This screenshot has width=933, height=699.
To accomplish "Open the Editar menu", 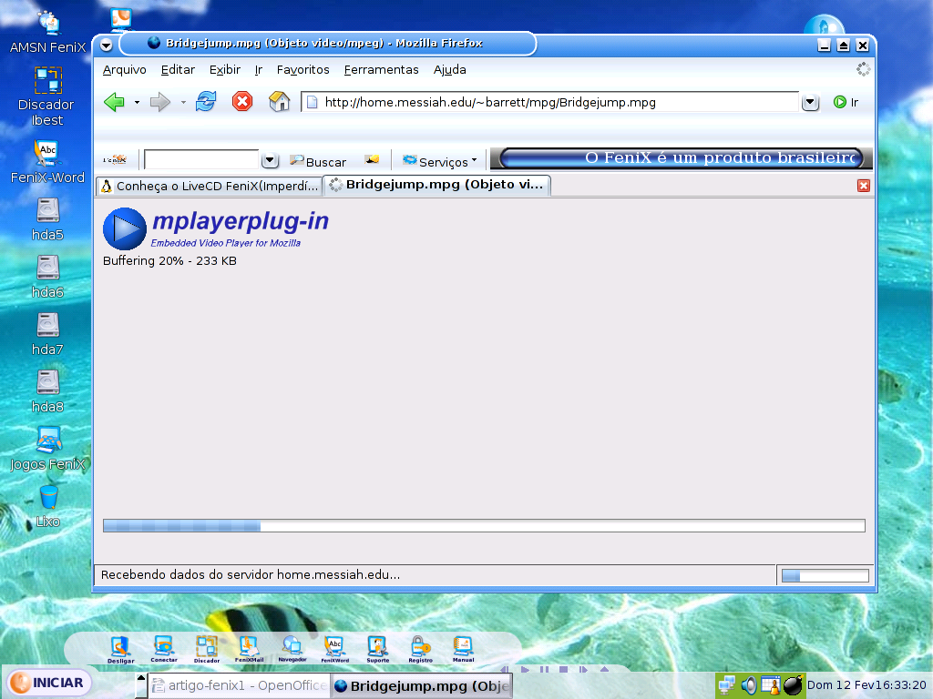I will 178,69.
